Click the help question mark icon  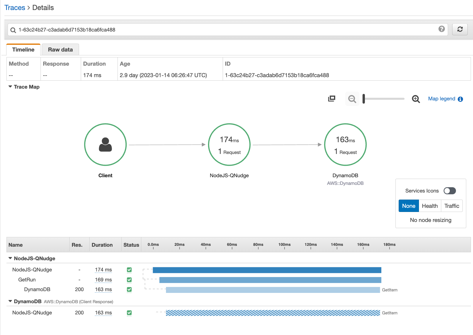pos(441,29)
